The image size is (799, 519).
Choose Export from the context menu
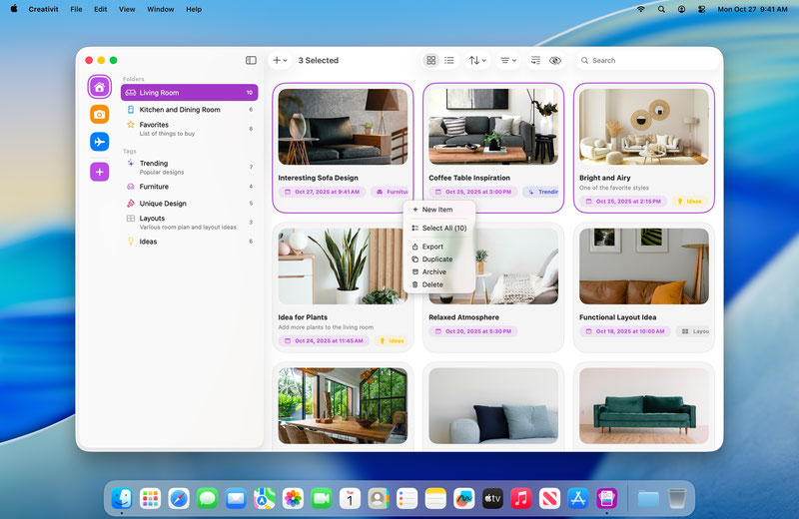[432, 247]
